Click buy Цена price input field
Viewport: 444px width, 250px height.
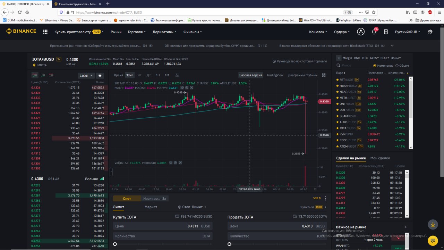[x=163, y=226]
